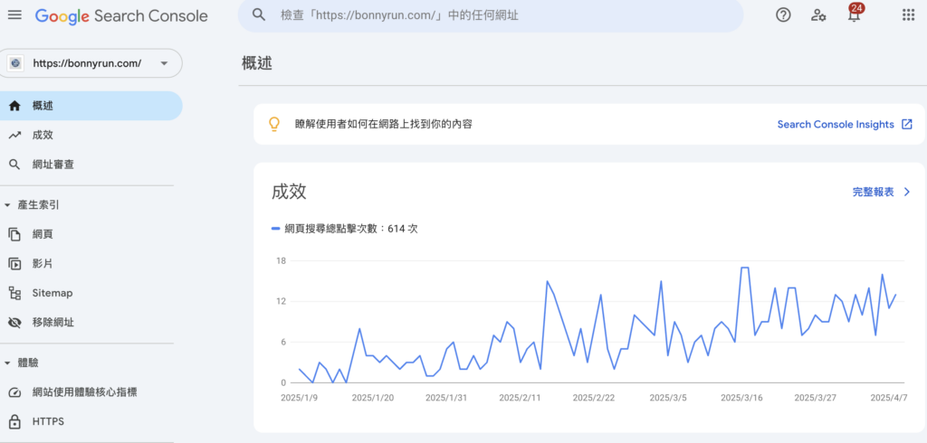Collapse the 產生索引 section
This screenshot has width=927, height=443.
pos(7,205)
